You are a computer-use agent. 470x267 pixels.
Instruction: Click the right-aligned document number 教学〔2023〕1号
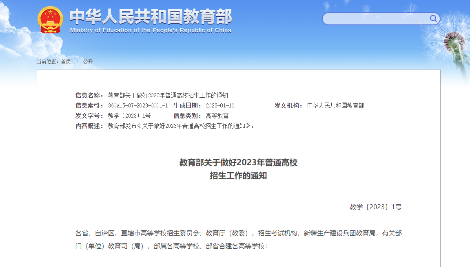376,207
